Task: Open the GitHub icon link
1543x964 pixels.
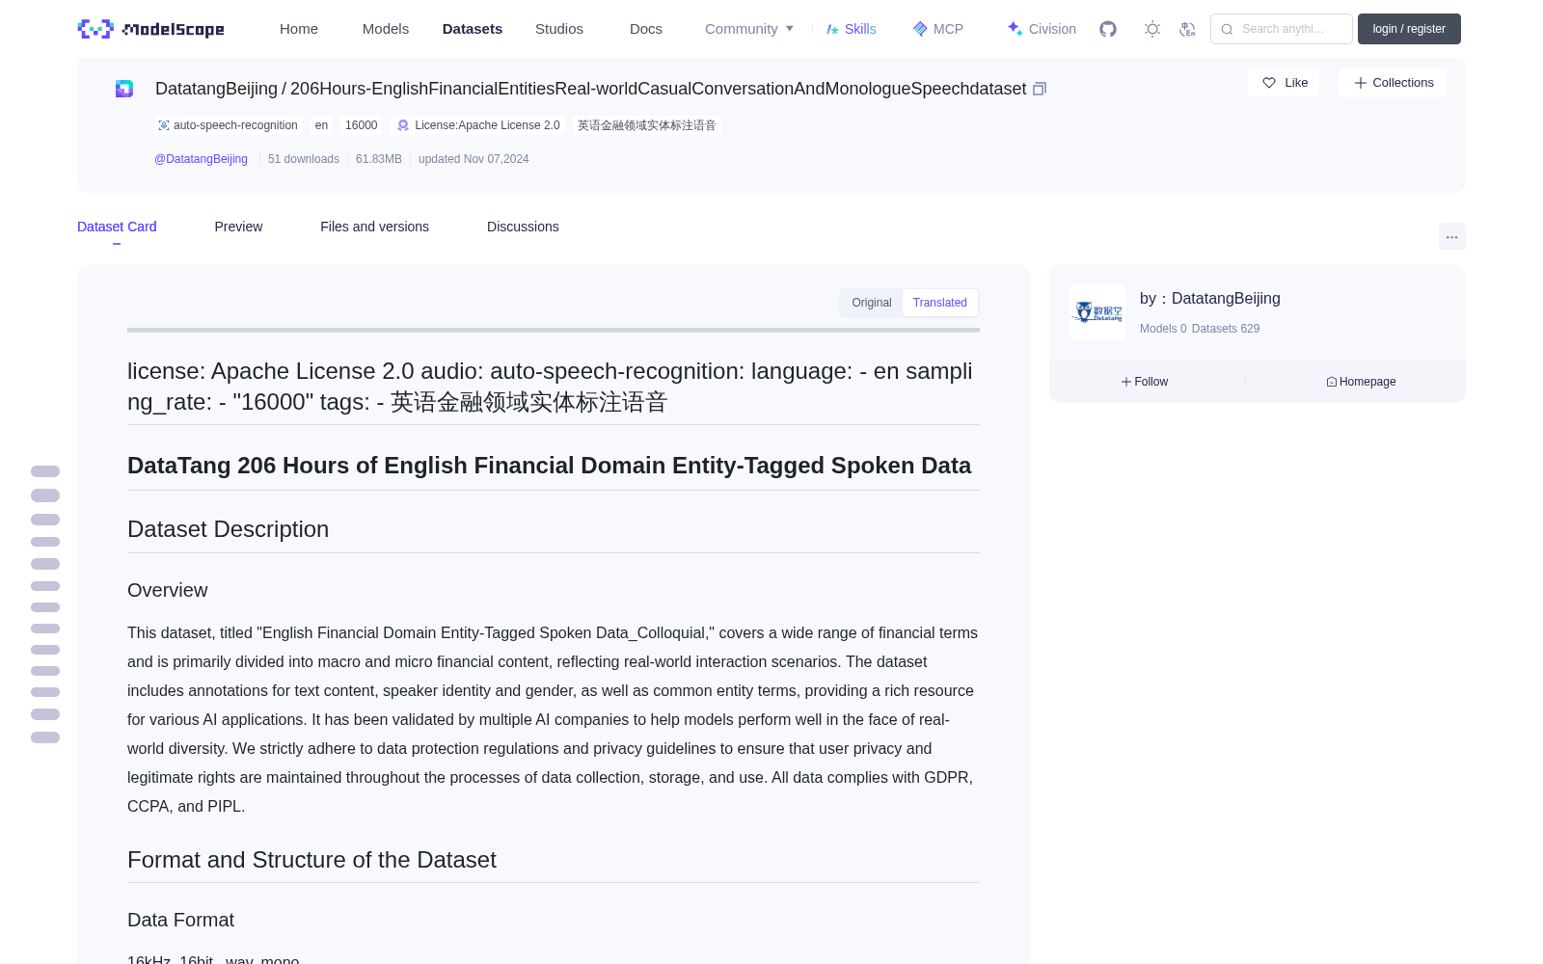Action: [x=1108, y=29]
